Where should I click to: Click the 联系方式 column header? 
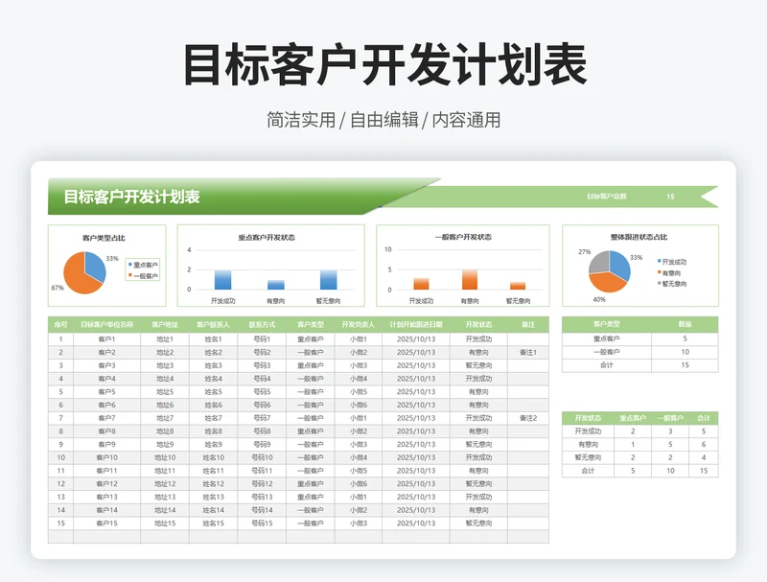(262, 324)
